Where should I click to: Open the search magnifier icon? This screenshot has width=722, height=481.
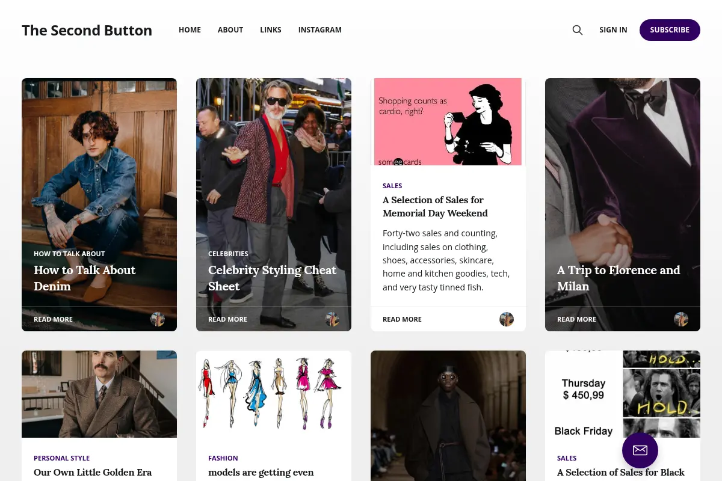click(578, 30)
